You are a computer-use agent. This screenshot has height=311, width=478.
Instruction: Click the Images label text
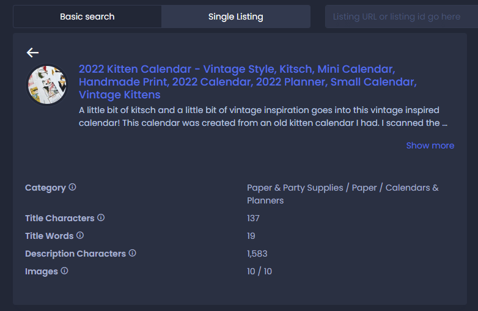42,271
